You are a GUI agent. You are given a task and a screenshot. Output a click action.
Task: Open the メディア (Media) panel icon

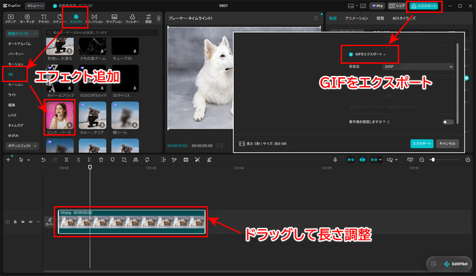11,18
